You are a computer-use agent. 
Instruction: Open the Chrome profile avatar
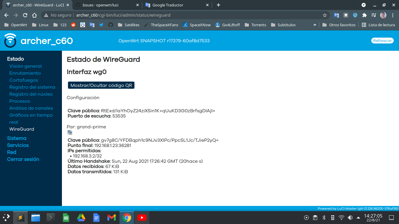point(383,15)
